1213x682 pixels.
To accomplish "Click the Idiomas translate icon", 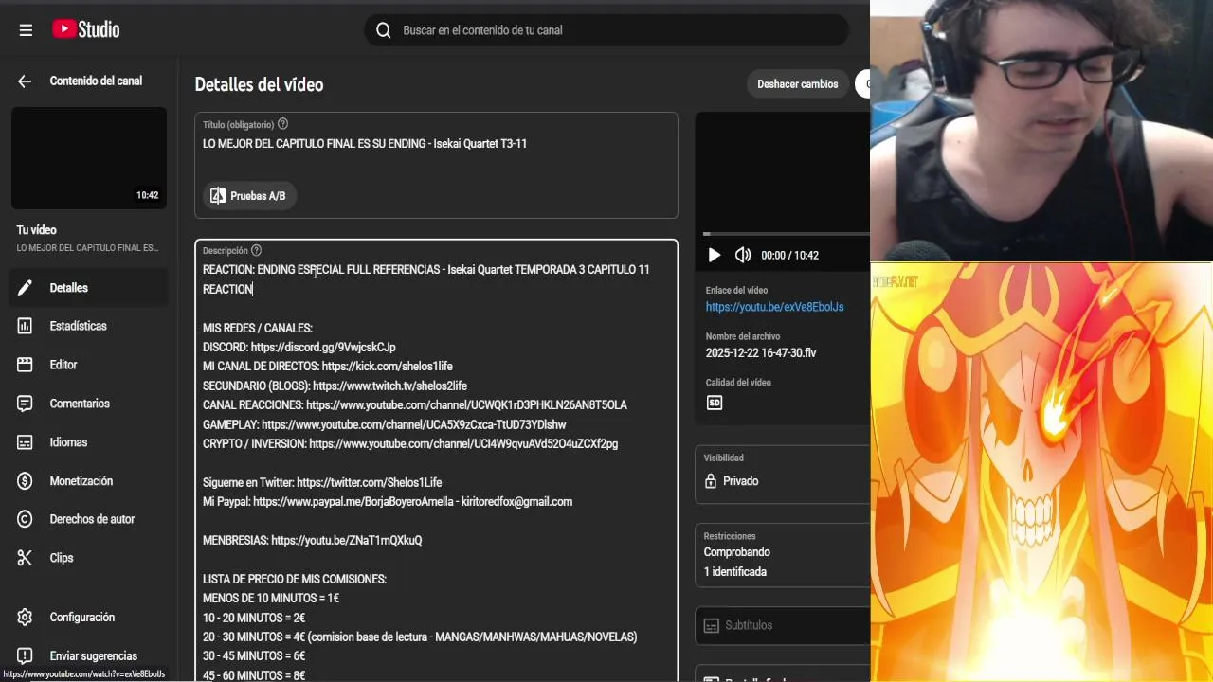I will [26, 442].
